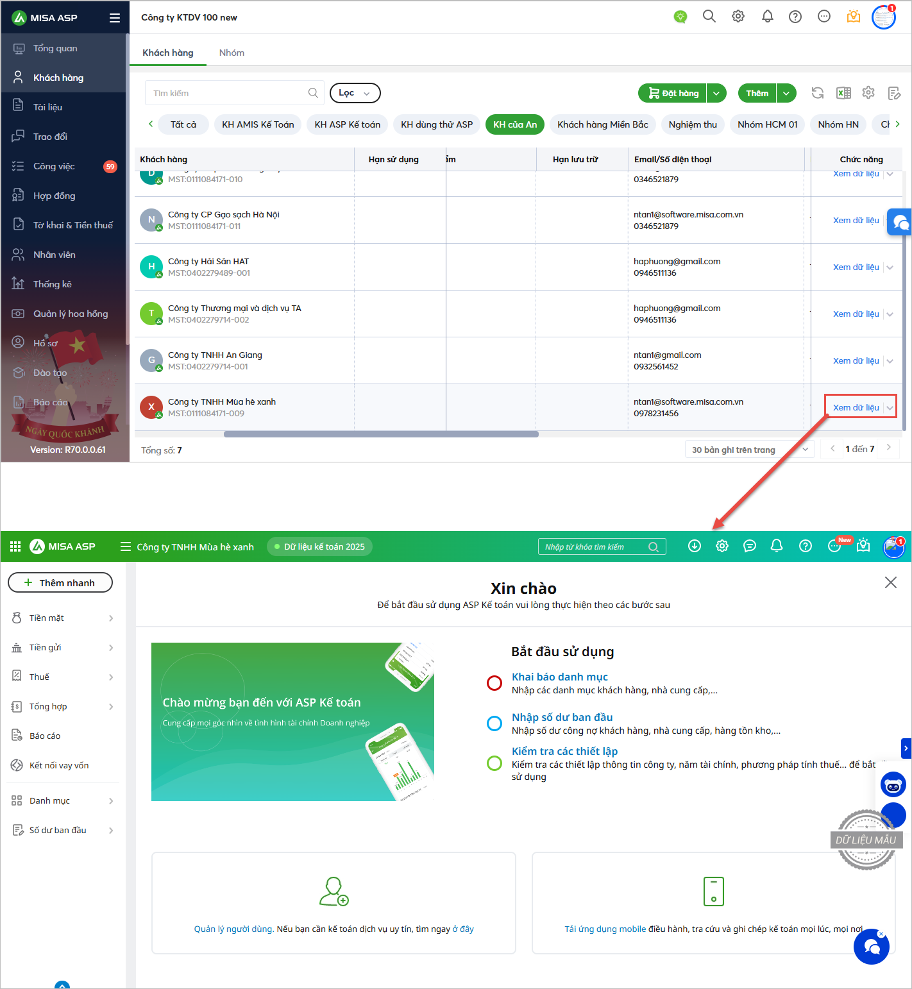This screenshot has width=912, height=989.
Task: Open the bell notification in green bar
Action: tap(777, 546)
